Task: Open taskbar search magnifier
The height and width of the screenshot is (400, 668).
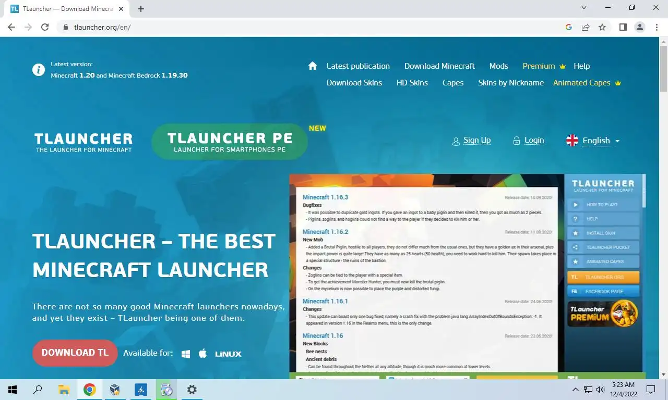Action: (x=38, y=389)
